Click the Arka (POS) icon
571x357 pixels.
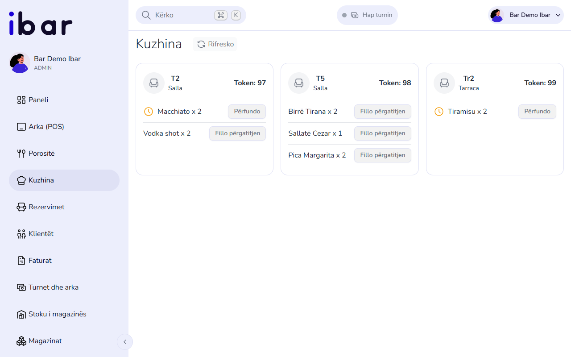tap(21, 127)
